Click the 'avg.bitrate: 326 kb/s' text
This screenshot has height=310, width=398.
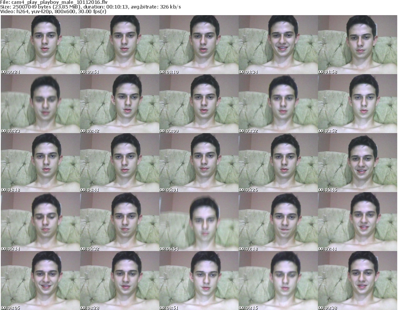(156, 7)
